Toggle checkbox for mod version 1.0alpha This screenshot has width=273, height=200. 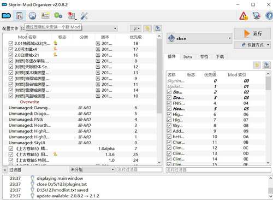(x=11, y=149)
